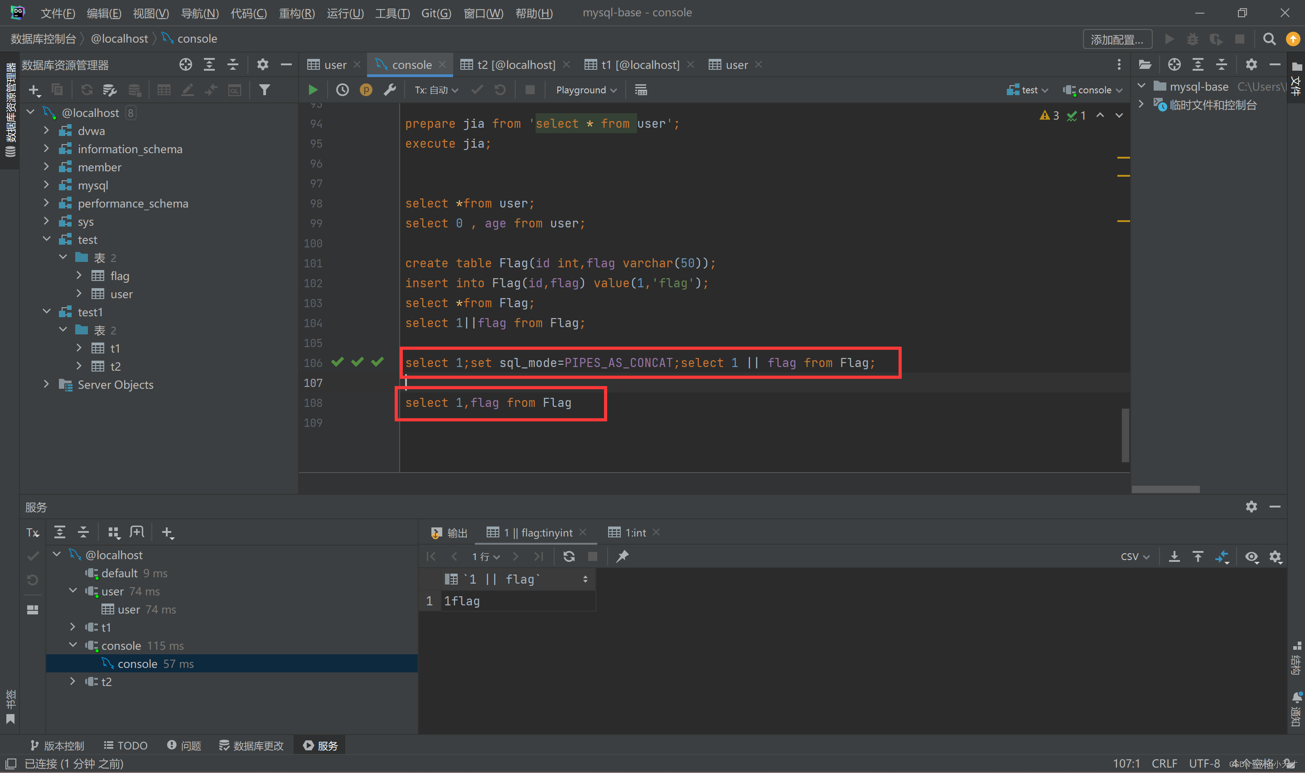Pin the '1 || flag:tinyint' result tab

(622, 556)
